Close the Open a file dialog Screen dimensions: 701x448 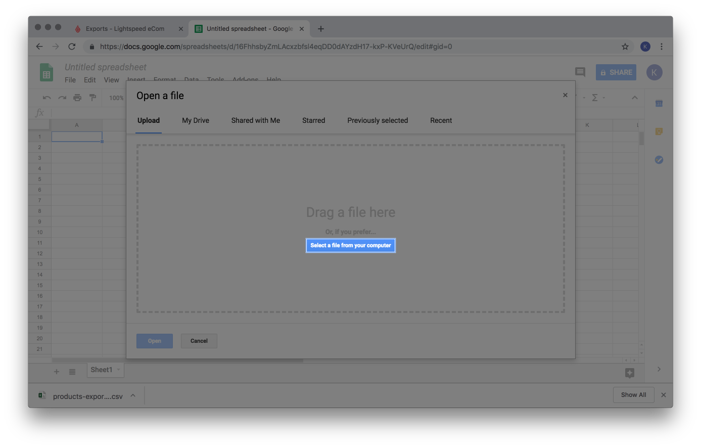[565, 95]
